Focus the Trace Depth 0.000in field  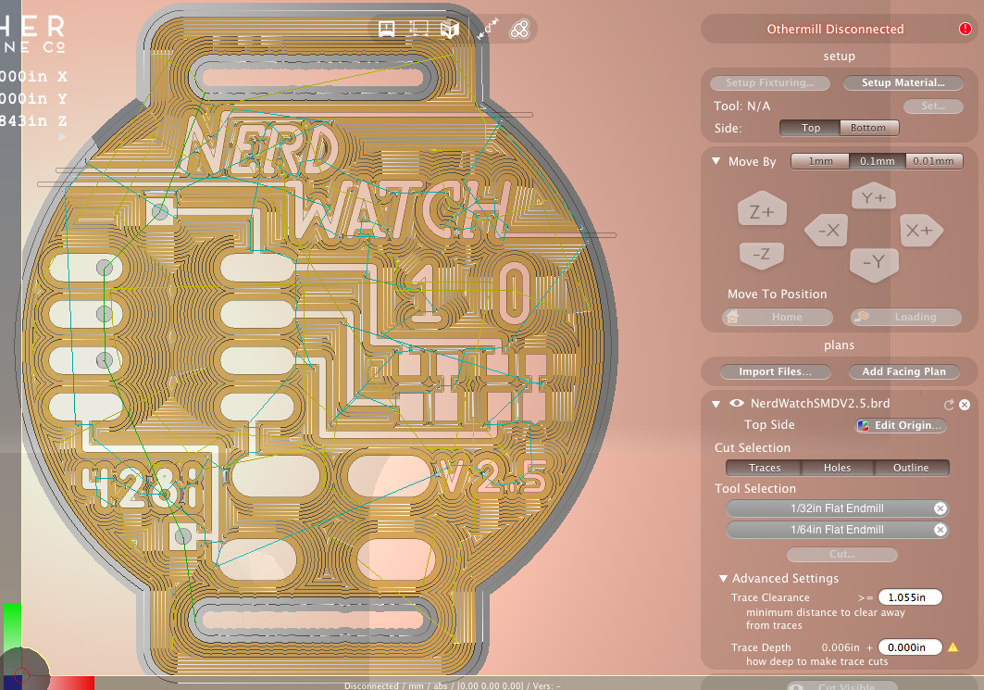point(910,647)
